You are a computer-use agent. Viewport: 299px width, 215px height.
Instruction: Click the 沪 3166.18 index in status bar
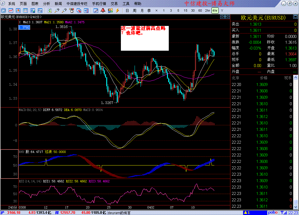point(11,213)
